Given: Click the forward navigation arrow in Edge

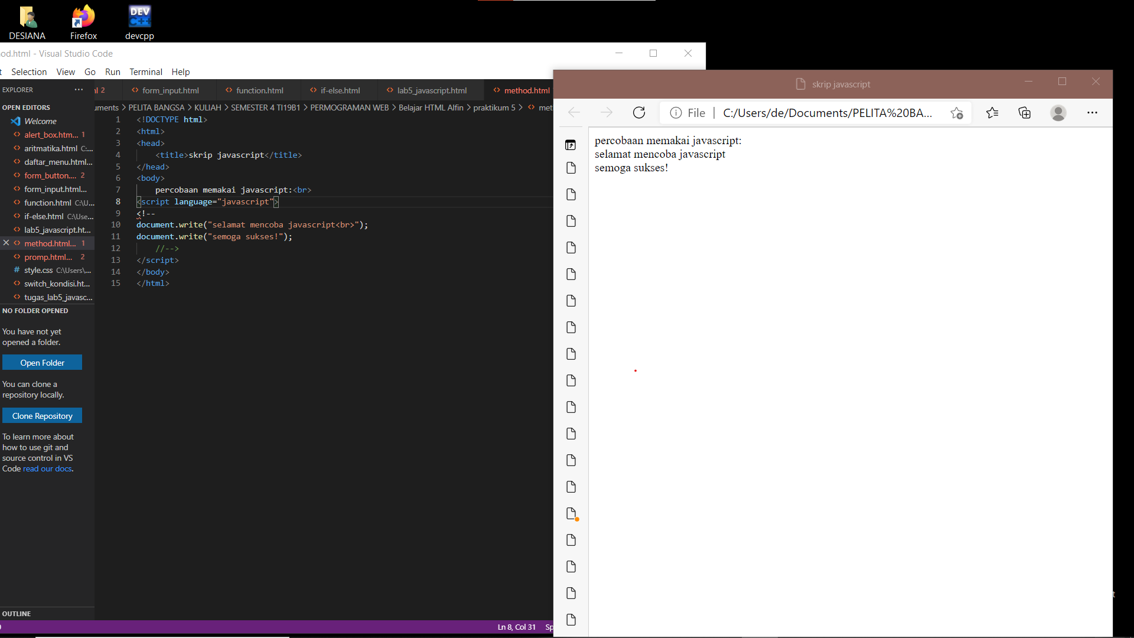Looking at the screenshot, I should click(606, 112).
